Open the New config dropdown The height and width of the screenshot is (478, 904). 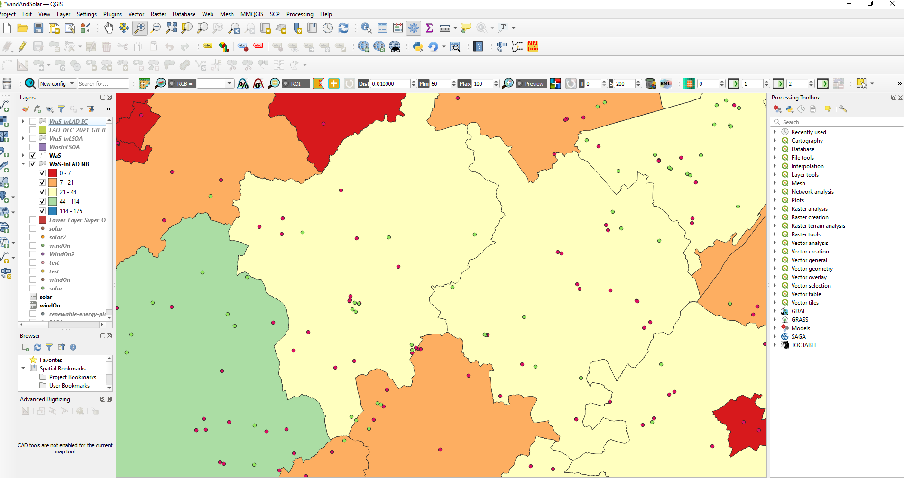(56, 83)
